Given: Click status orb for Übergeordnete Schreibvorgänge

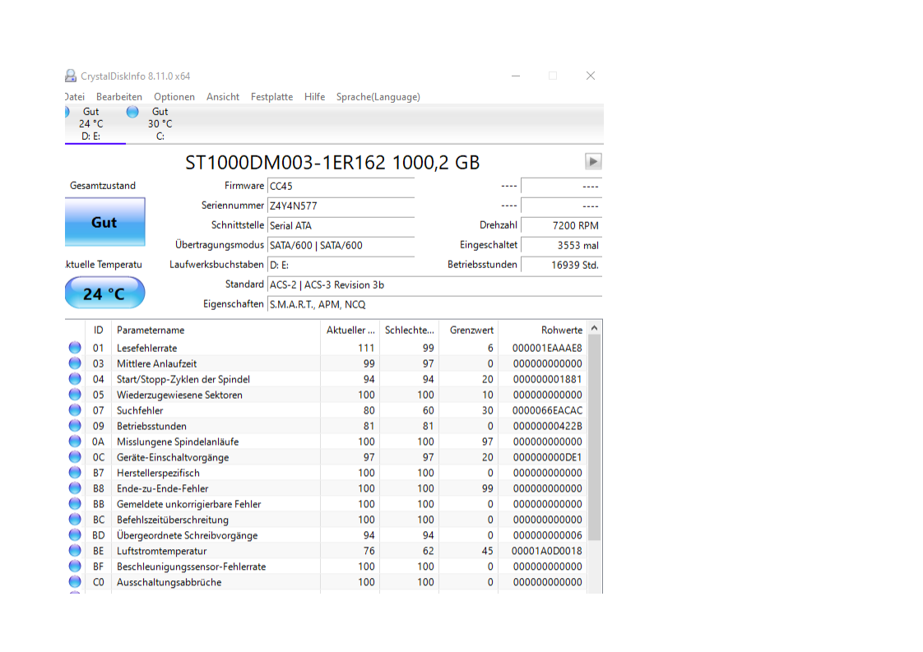Looking at the screenshot, I should coord(75,535).
